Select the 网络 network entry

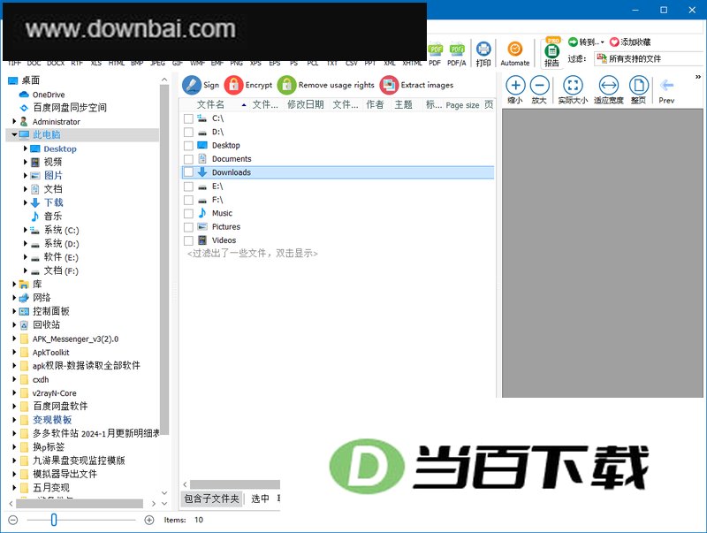[42, 298]
